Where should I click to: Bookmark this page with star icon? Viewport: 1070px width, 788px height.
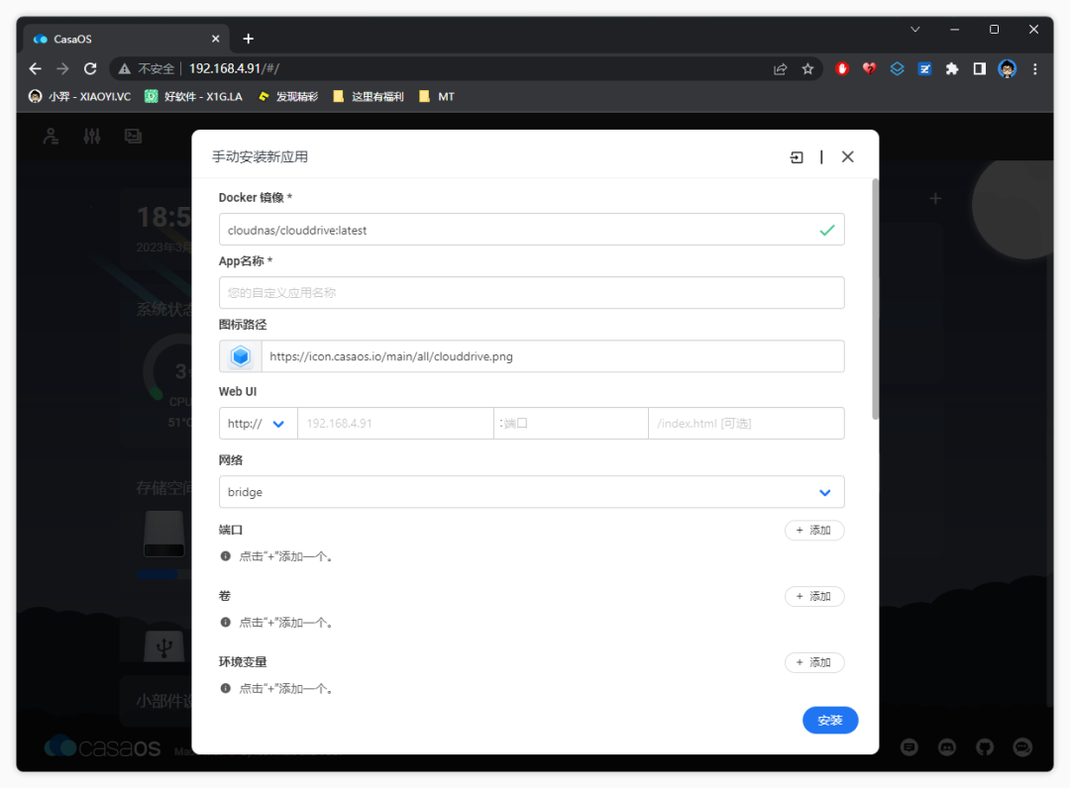(807, 68)
